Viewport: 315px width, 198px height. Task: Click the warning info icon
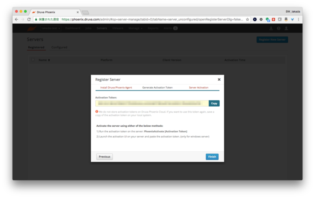96,111
